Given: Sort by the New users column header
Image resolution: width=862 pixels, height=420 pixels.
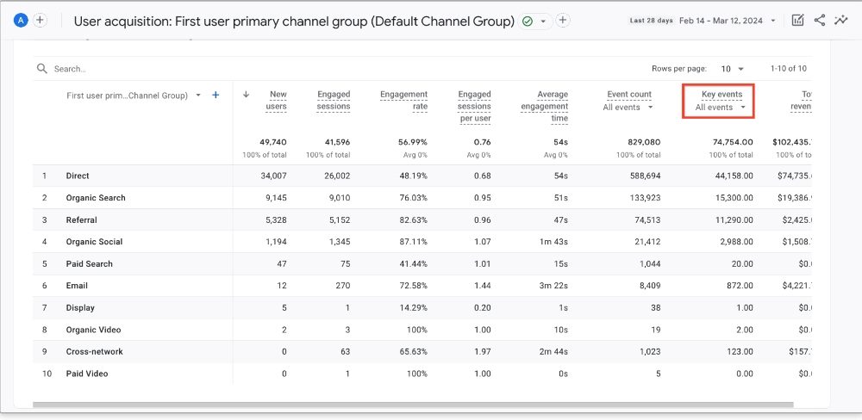Looking at the screenshot, I should (277, 101).
